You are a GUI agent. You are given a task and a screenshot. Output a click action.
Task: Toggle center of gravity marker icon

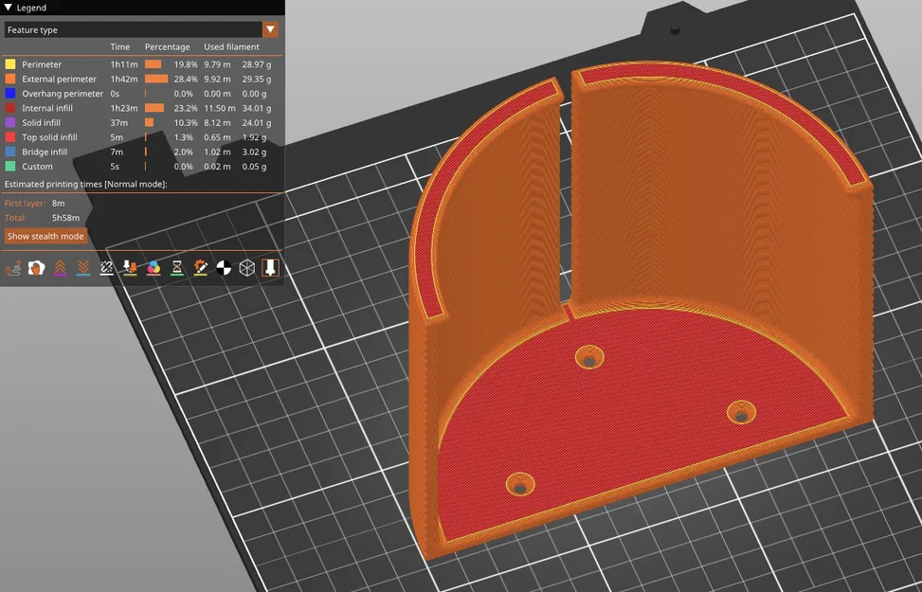224,268
